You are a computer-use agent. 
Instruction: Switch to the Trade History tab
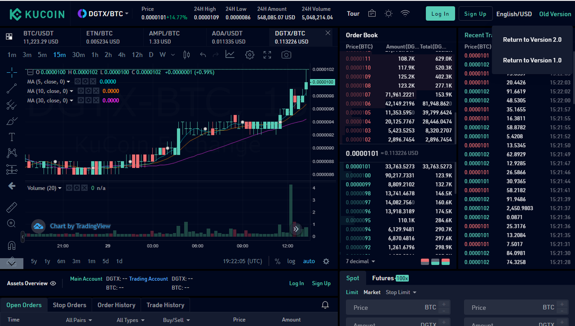(165, 305)
